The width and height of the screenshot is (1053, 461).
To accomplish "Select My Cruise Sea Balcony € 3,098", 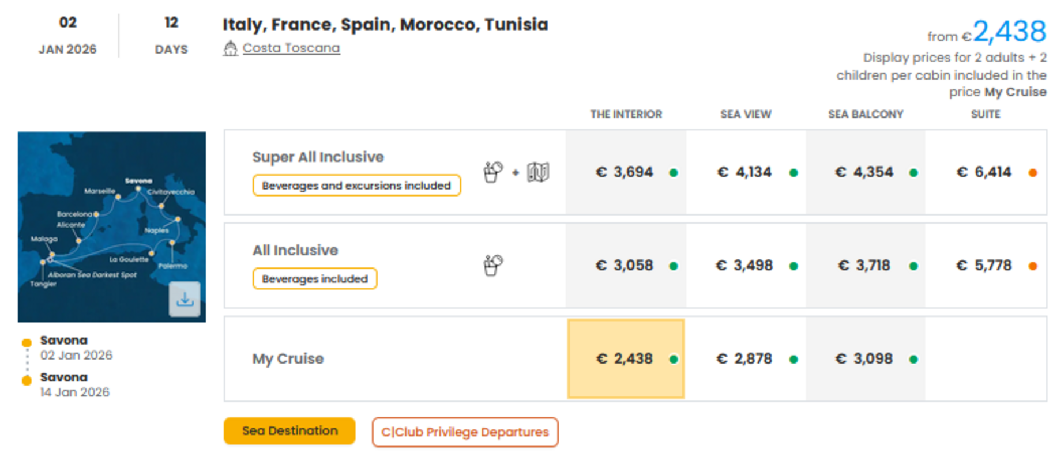I will (x=864, y=358).
